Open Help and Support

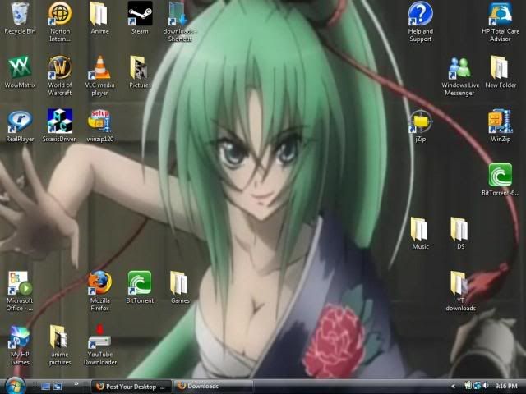(420, 15)
